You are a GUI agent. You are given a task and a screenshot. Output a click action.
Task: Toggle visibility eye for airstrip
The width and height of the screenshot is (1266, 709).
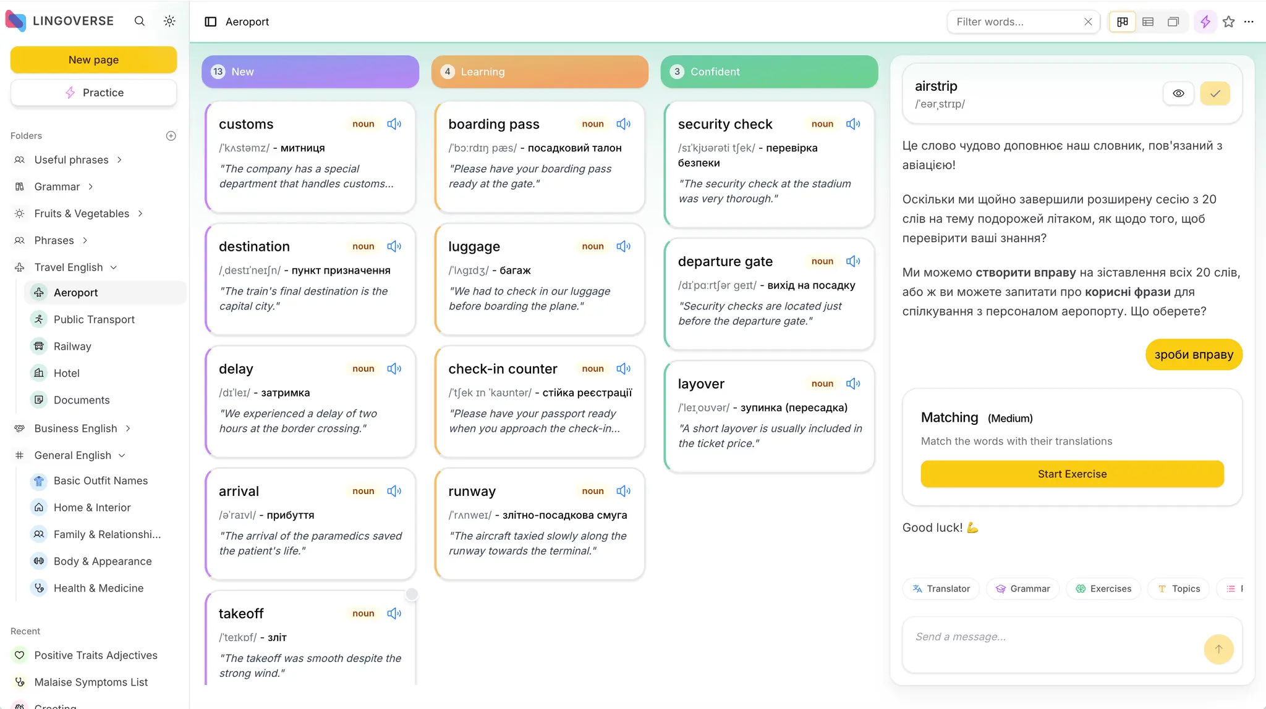(x=1179, y=94)
